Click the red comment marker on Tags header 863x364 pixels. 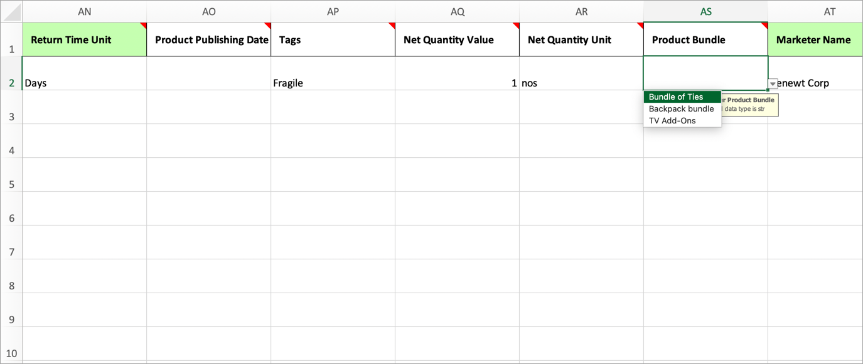pos(392,26)
